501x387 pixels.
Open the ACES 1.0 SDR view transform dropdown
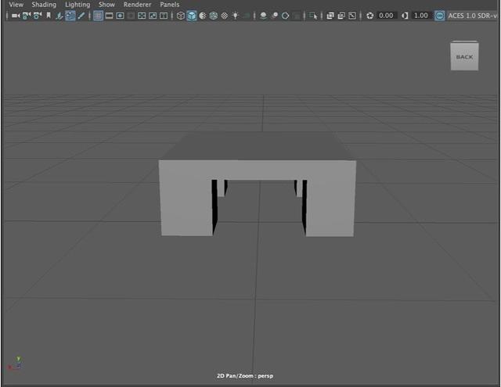pyautogui.click(x=472, y=16)
